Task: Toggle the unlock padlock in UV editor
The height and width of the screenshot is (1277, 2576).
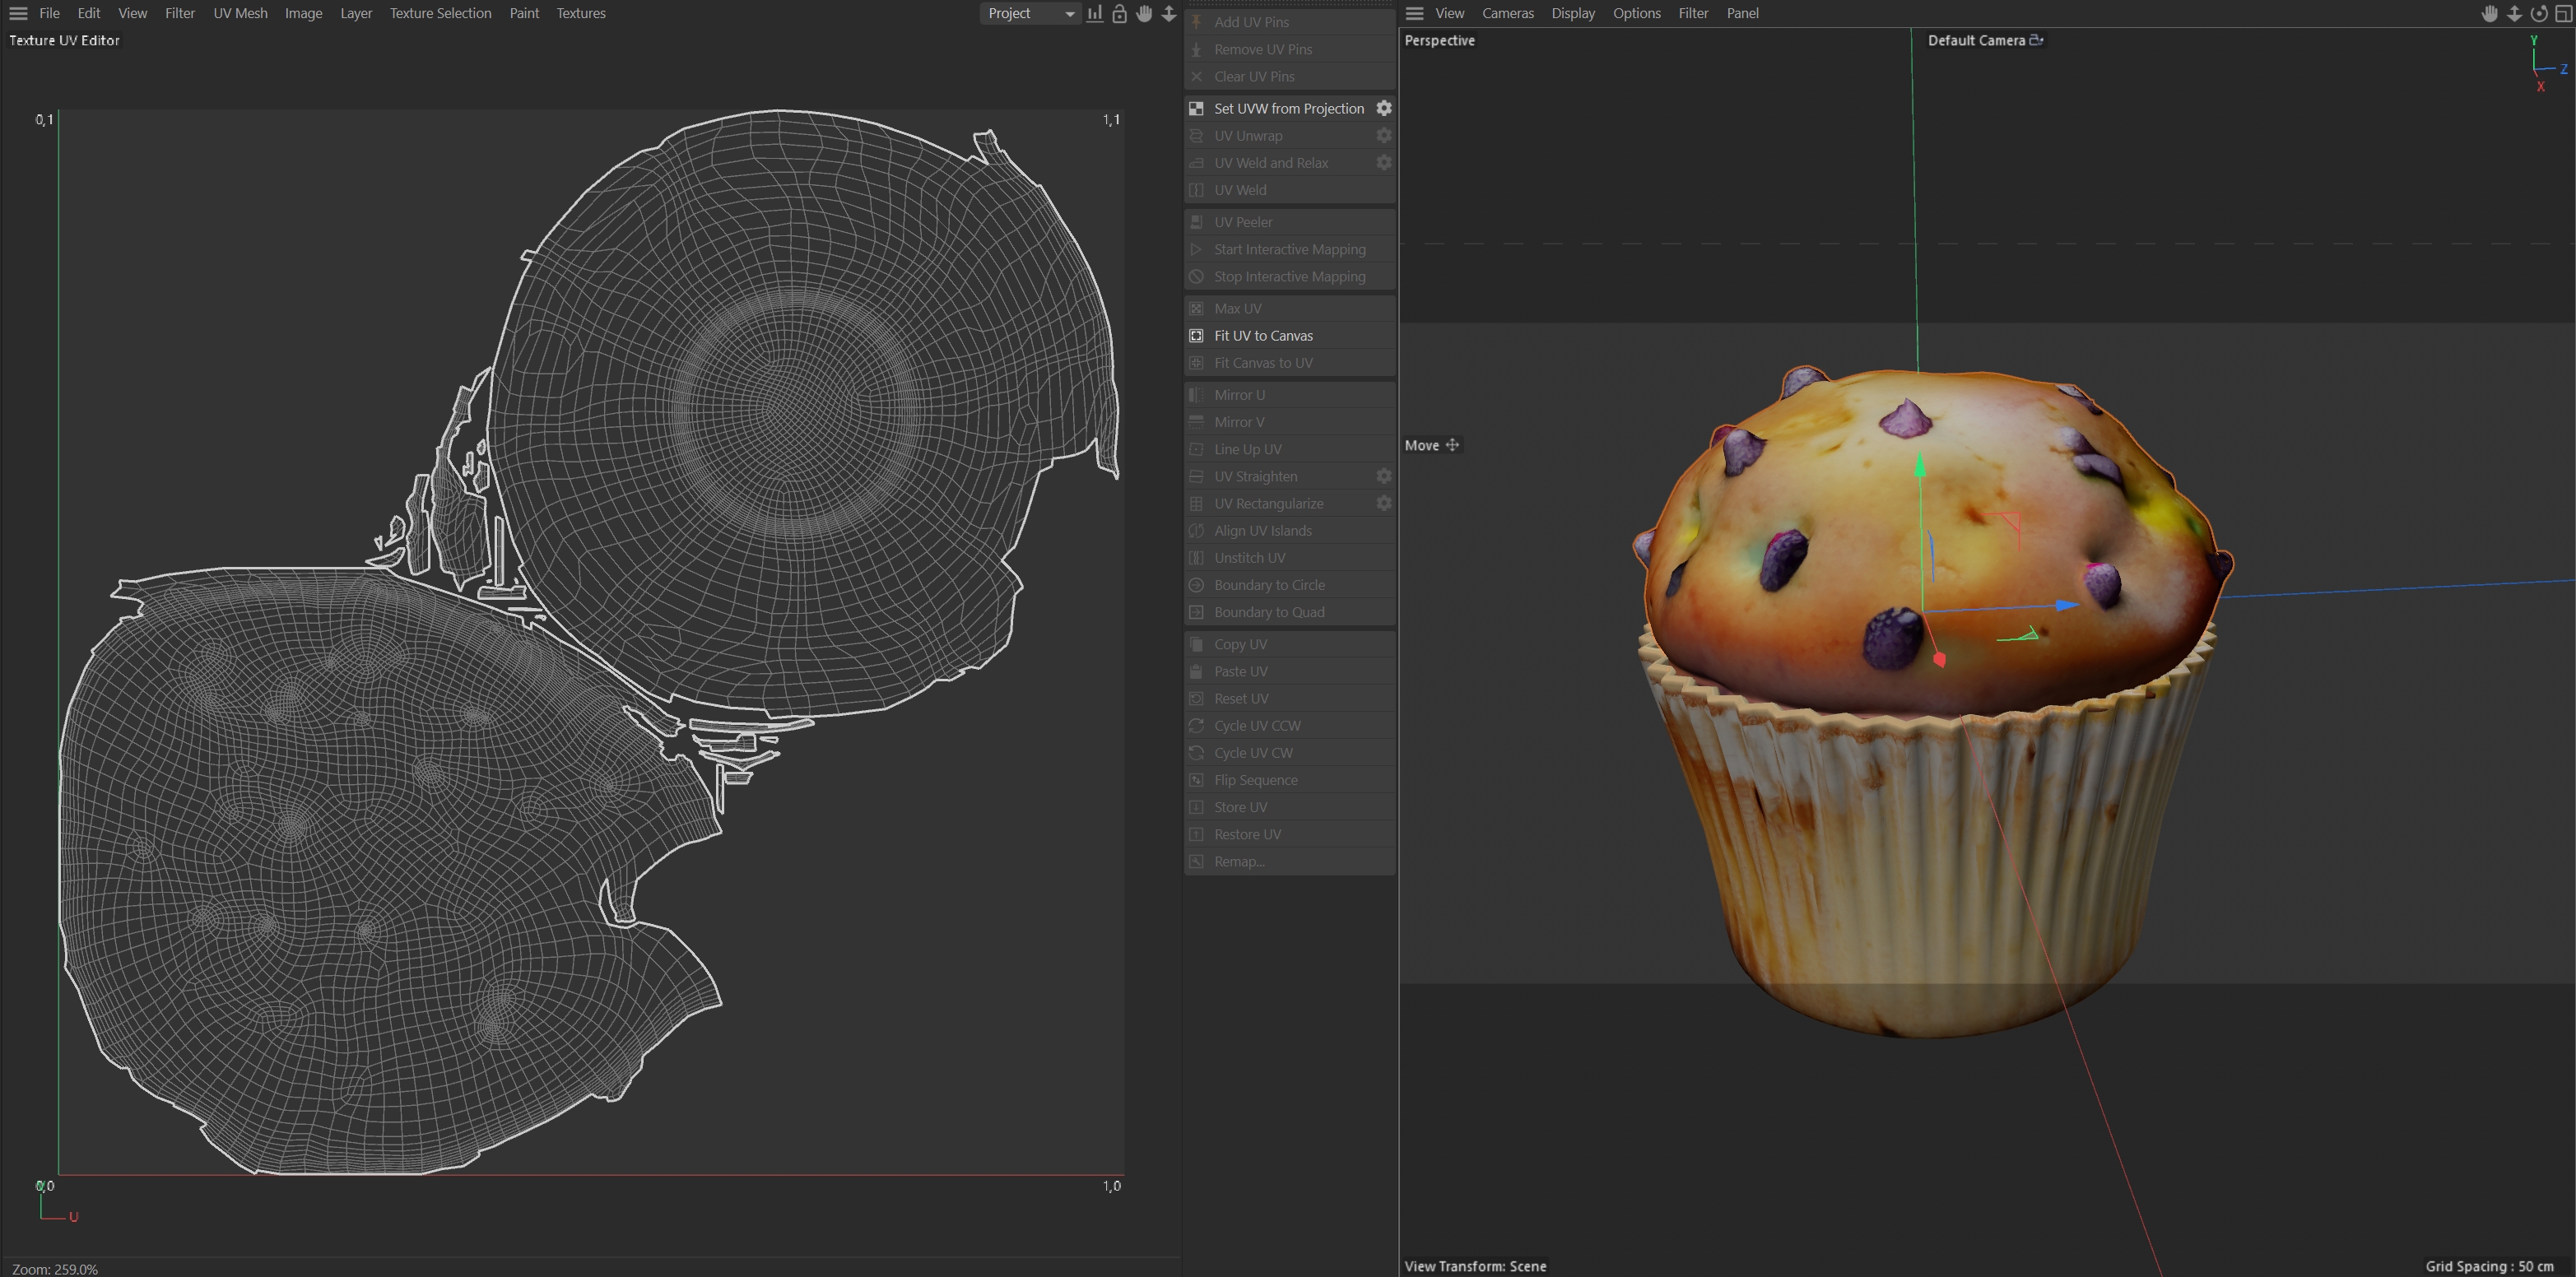Action: pos(1119,13)
